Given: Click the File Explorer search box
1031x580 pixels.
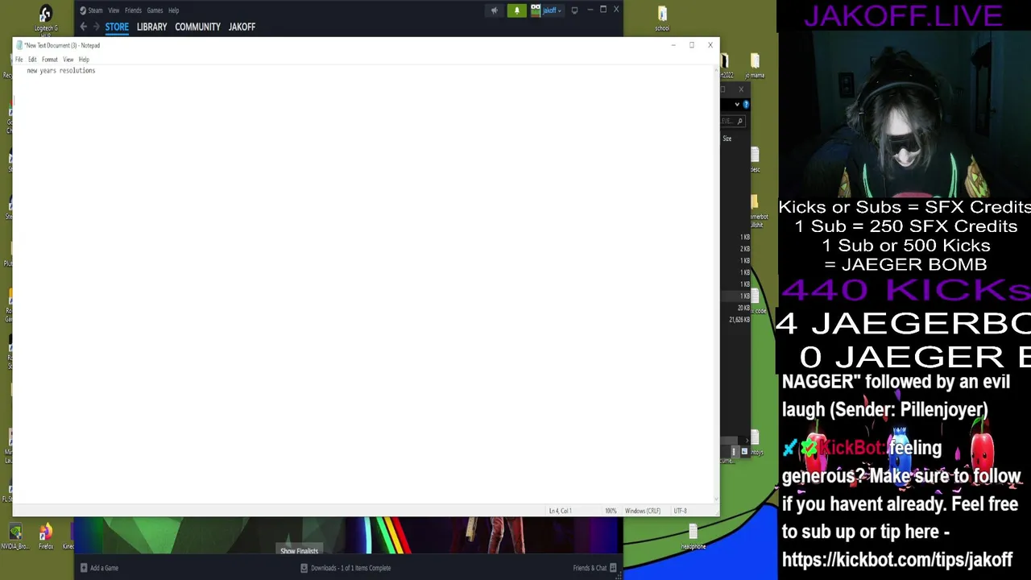Looking at the screenshot, I should 731,122.
